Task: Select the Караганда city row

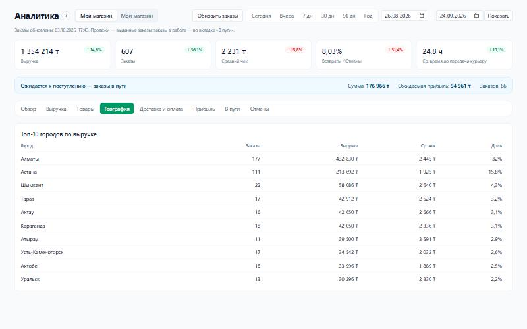Action: [262, 226]
